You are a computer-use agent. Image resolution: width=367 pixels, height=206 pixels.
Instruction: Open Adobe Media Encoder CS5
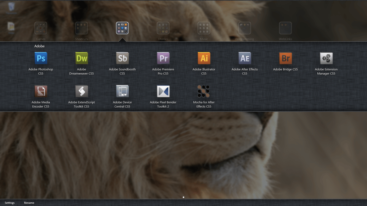41,91
